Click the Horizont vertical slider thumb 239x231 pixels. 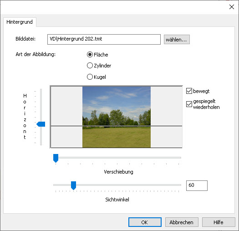click(41, 124)
